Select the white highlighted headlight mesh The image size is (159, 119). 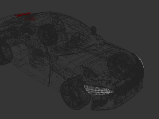pos(98,90)
